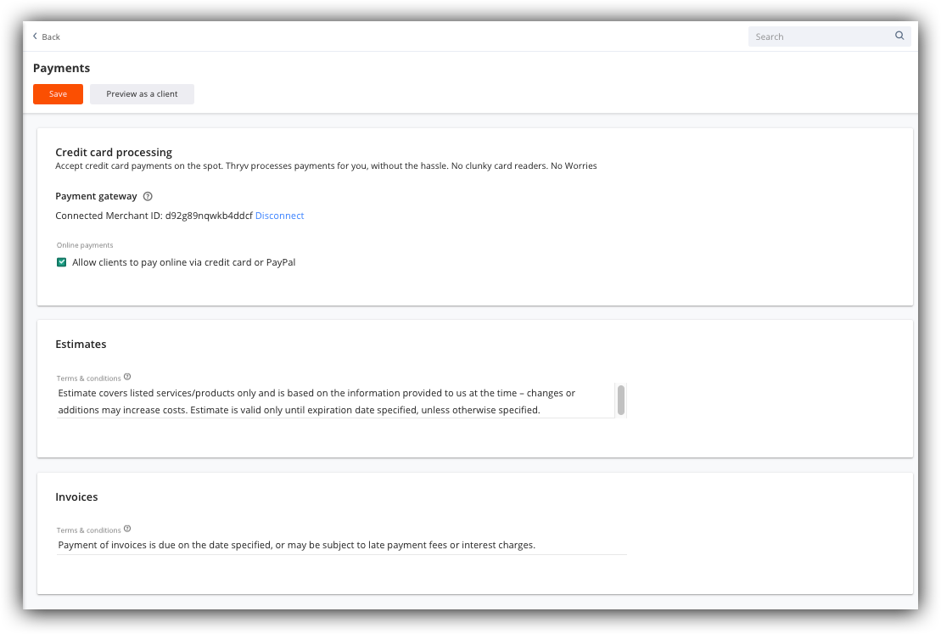Screen dimensions: 941x634
Task: Click Terms & conditions label under Estimates
Action: [x=89, y=379]
